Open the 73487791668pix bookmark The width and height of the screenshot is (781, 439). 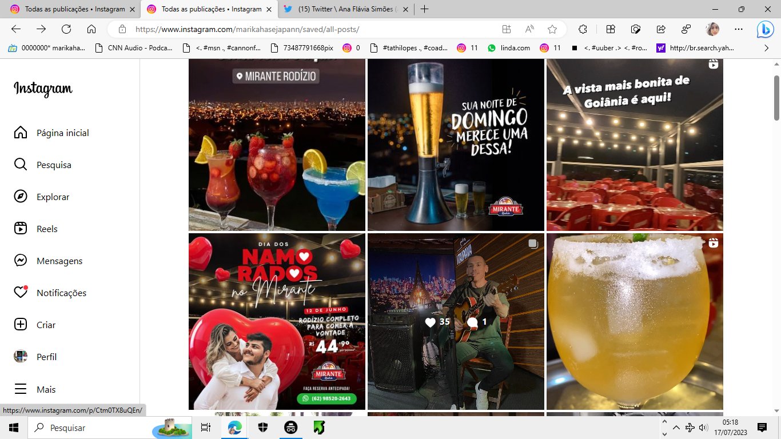[x=301, y=48]
